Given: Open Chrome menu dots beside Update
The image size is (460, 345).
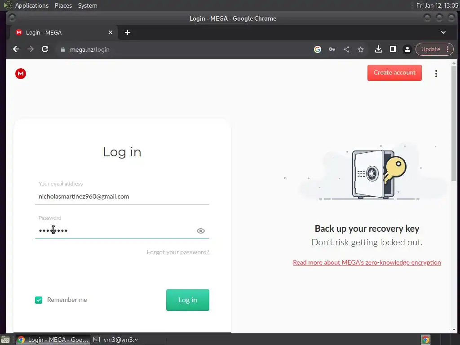Looking at the screenshot, I should 448,49.
